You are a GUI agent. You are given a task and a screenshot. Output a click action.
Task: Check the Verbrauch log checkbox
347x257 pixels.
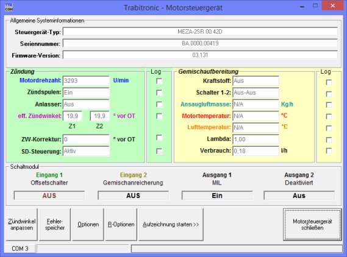[329, 151]
